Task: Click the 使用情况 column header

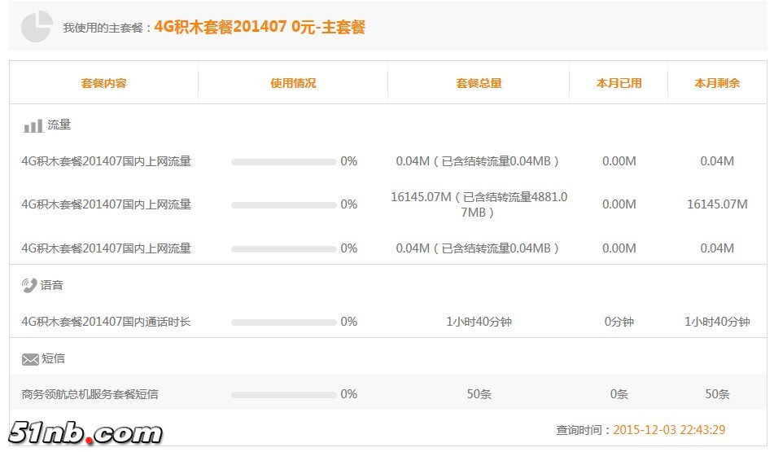Action: click(293, 83)
